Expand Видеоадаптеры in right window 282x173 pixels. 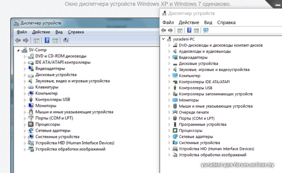[x=169, y=57]
